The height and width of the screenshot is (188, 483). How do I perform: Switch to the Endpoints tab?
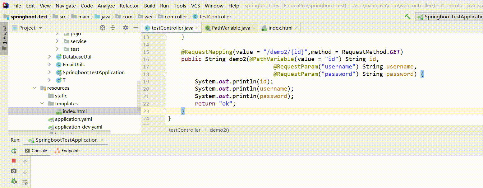point(67,151)
